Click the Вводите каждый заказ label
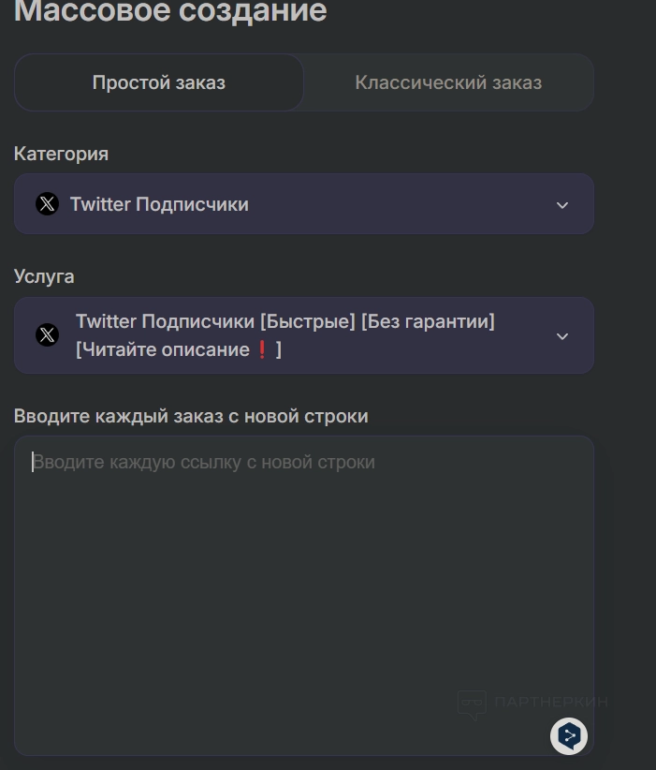The height and width of the screenshot is (770, 656). tap(191, 416)
